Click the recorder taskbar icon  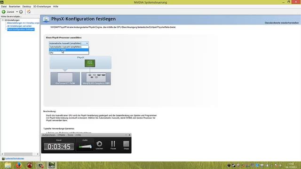tap(40, 165)
